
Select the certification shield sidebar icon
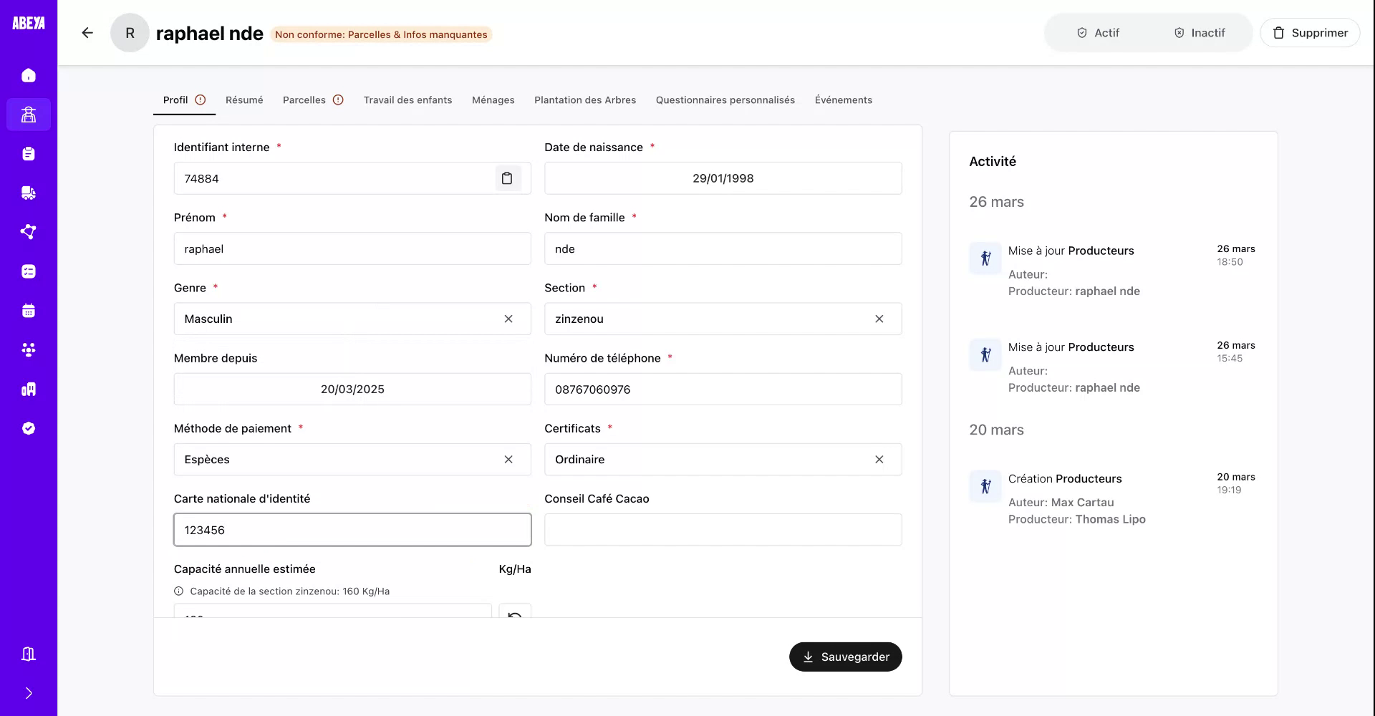(29, 427)
